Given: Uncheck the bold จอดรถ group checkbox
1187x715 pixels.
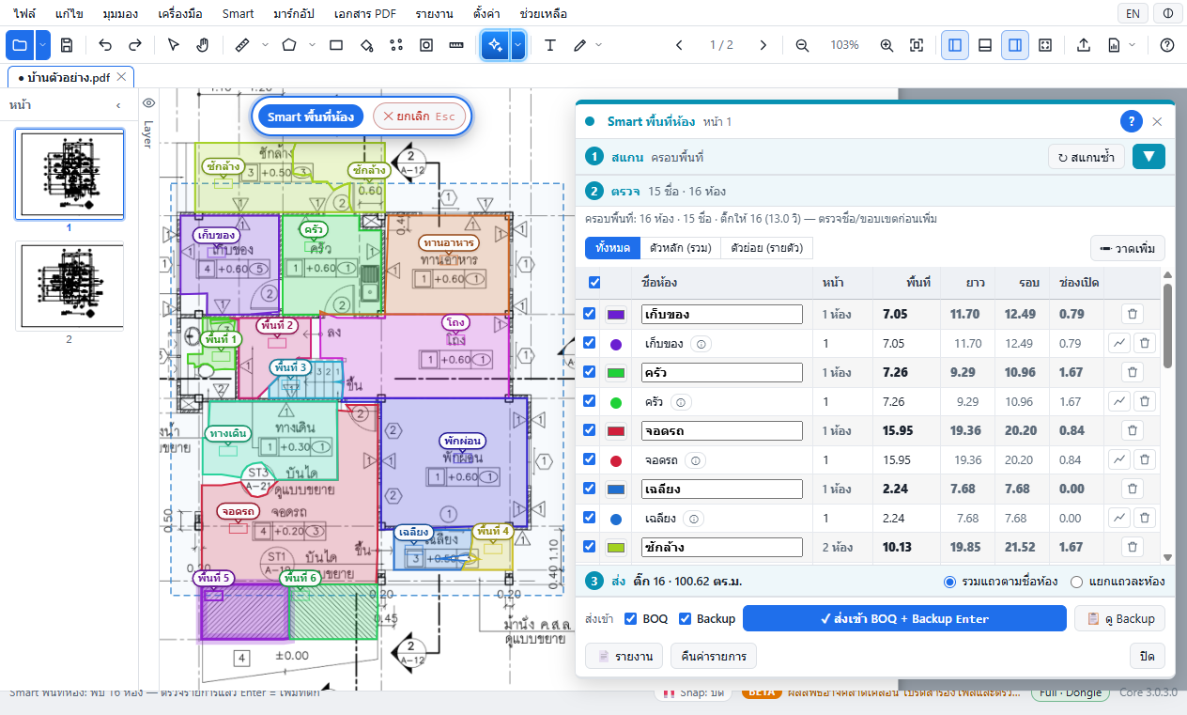Looking at the screenshot, I should pos(590,430).
